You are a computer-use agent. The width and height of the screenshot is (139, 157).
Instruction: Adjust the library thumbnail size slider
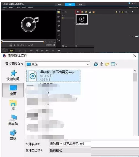[133, 12]
